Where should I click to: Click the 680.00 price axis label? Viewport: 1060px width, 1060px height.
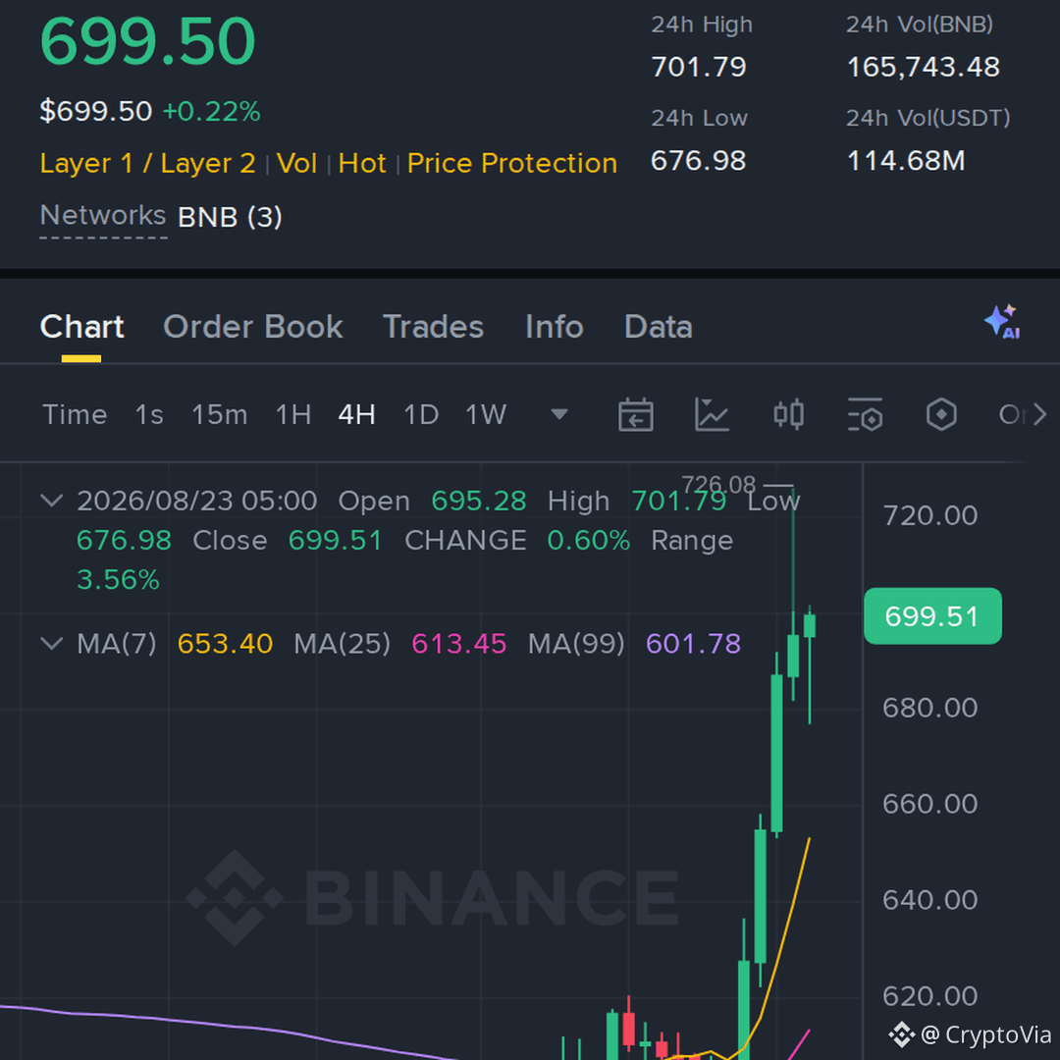tap(930, 708)
